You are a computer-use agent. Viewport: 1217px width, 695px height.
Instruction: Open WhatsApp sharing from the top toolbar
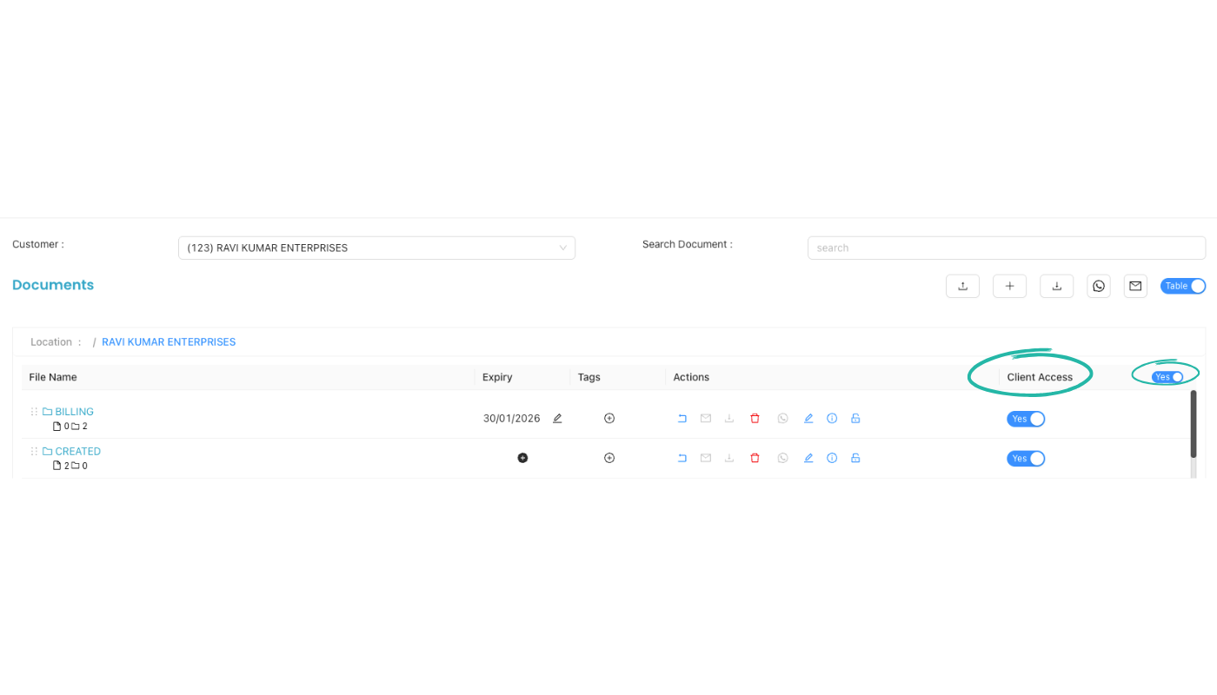[x=1098, y=285]
